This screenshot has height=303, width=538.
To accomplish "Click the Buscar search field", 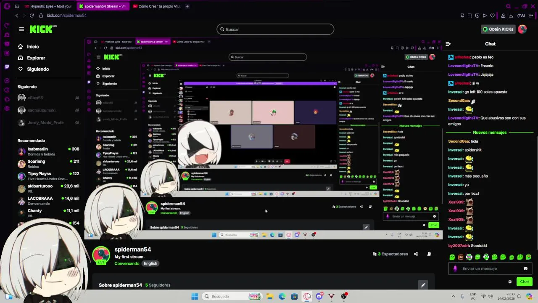I will tap(275, 29).
